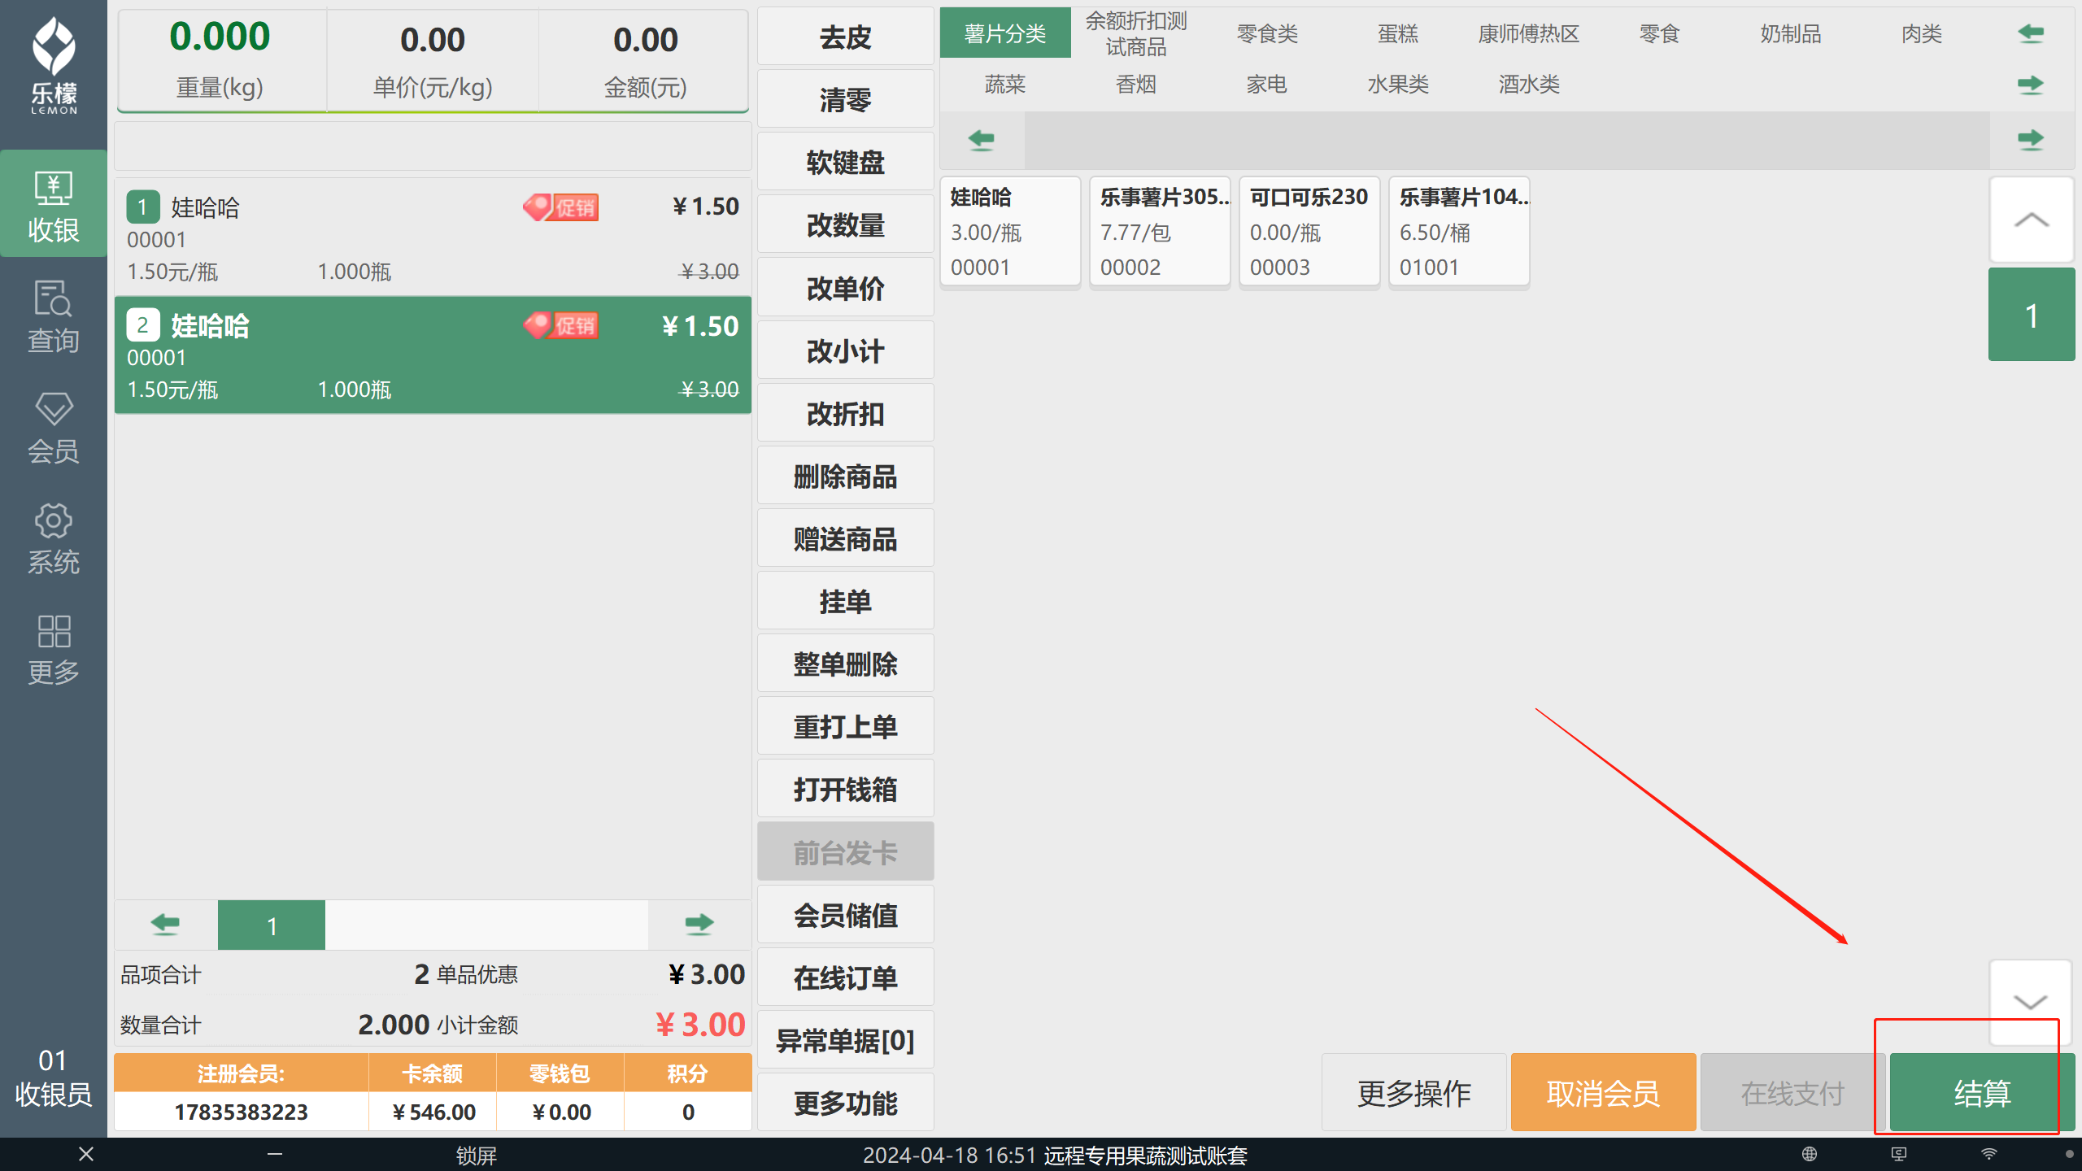Click 促销 tag on first 娃哈哈 row
Image resolution: width=2082 pixels, height=1171 pixels.
coord(561,207)
